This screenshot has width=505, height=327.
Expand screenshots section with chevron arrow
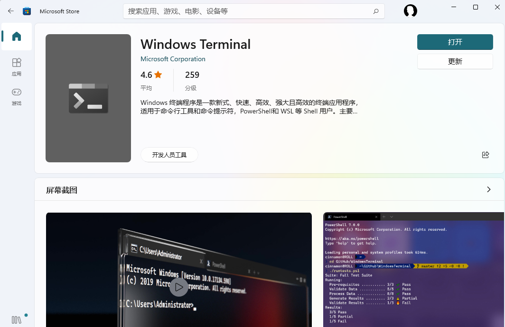tap(488, 189)
